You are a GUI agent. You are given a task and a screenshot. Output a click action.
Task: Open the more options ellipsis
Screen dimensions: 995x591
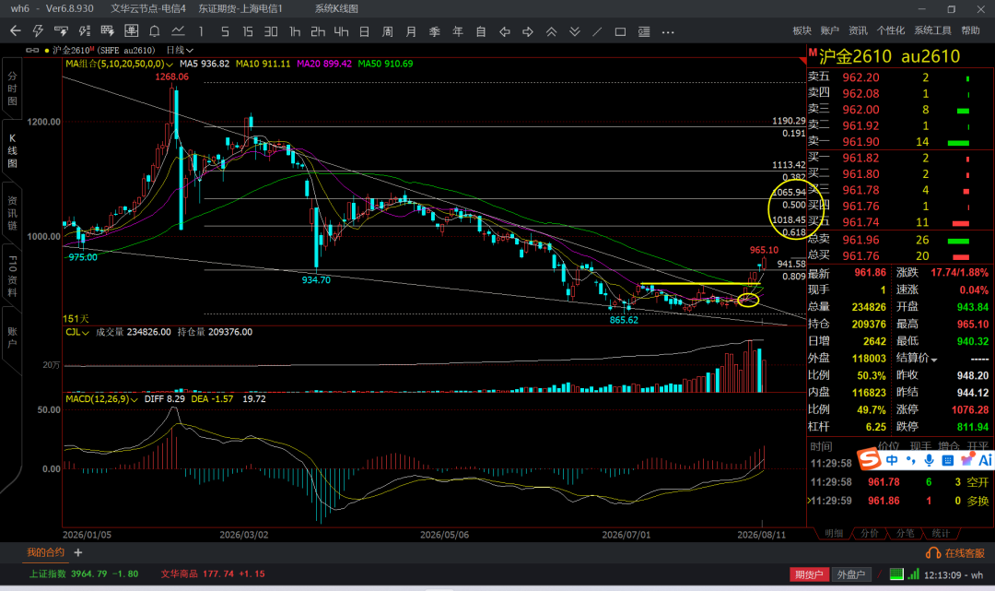tap(668, 31)
